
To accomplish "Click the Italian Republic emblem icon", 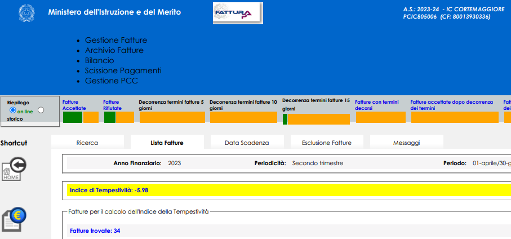I will coord(26,12).
